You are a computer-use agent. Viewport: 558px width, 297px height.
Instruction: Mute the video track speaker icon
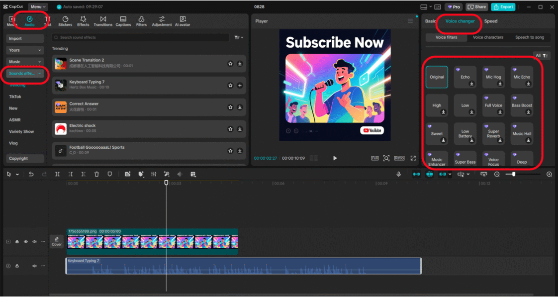tap(34, 241)
